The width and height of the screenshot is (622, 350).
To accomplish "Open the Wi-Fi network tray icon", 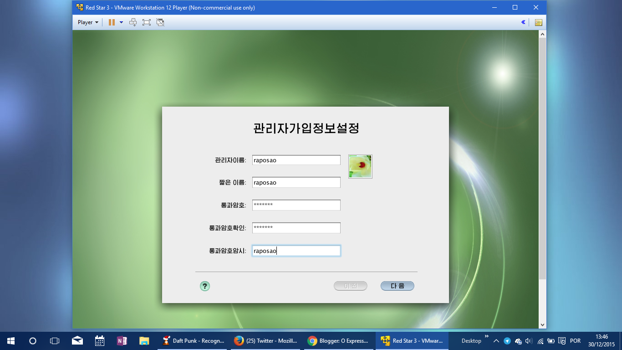I will (x=540, y=341).
